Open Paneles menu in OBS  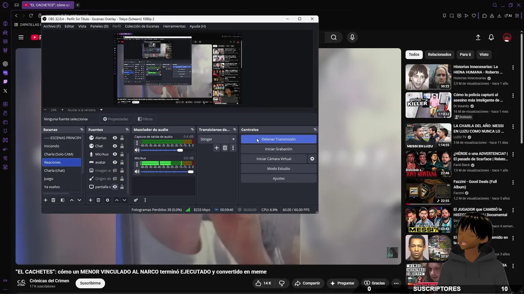99,26
